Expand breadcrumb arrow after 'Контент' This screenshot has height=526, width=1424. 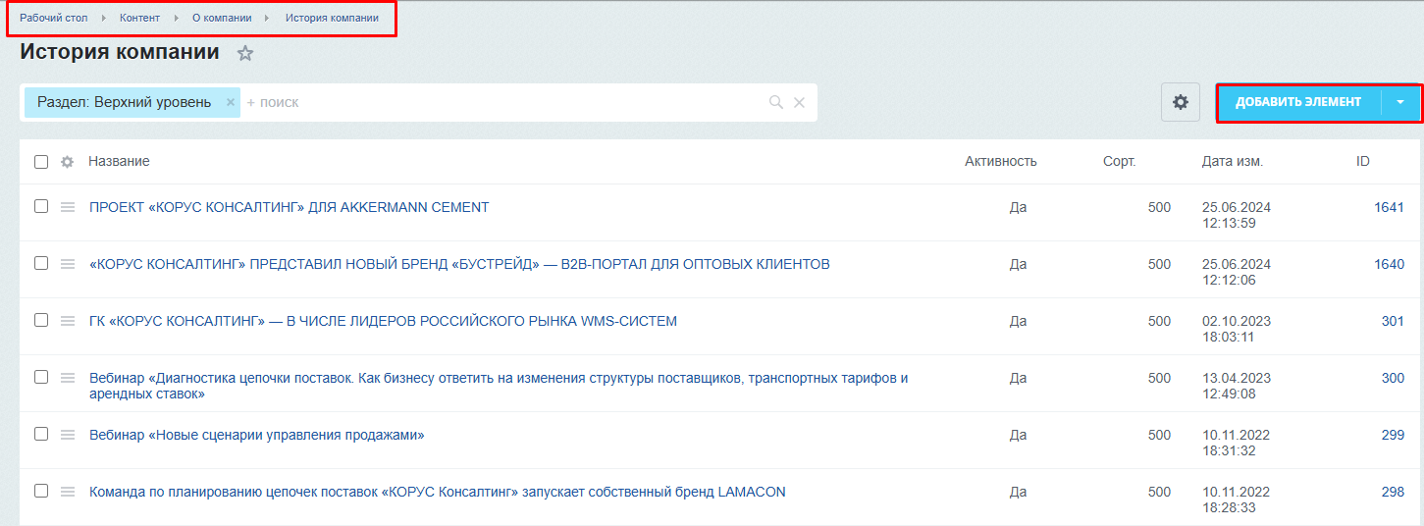coord(177,18)
